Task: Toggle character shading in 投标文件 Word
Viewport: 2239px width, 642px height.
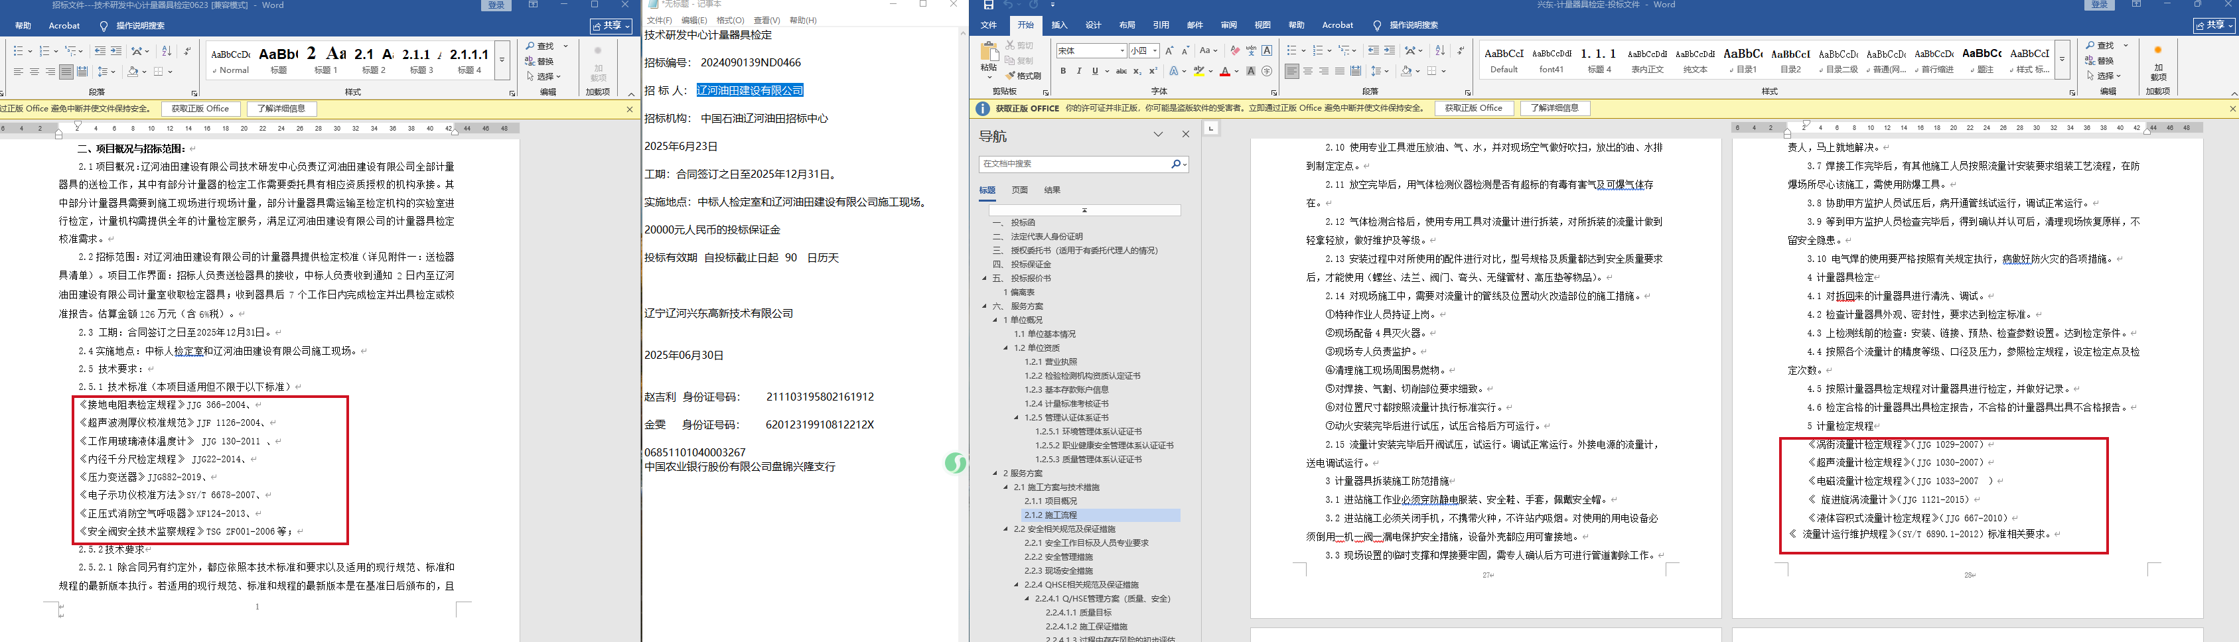Action: tap(1251, 71)
